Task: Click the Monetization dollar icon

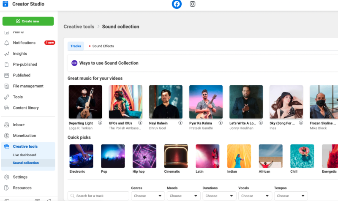Action: 7,136
